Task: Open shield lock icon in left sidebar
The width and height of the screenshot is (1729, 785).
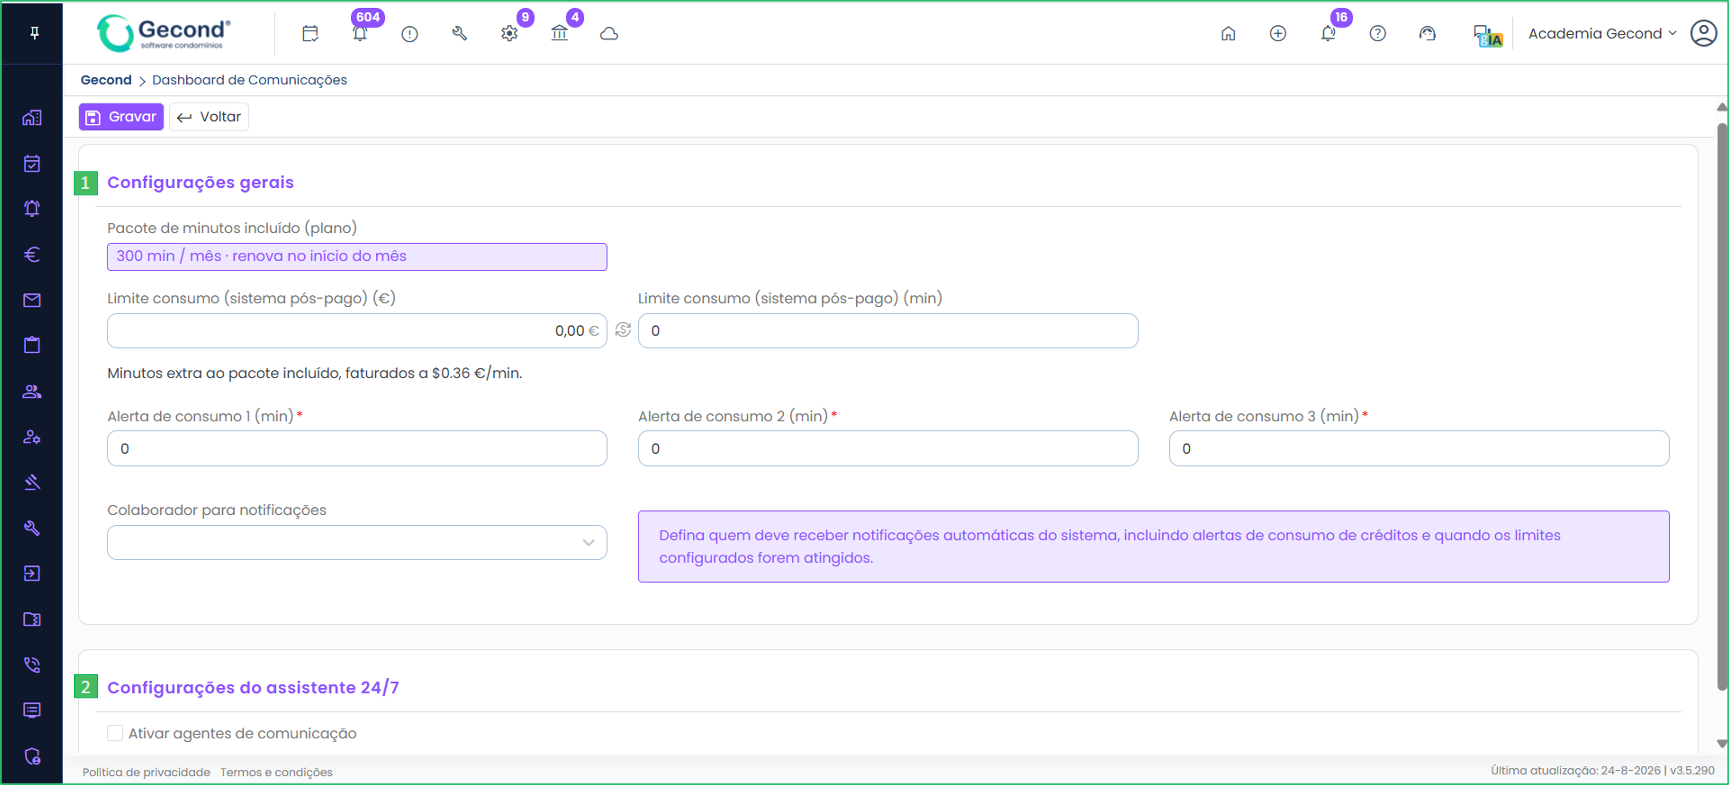Action: [x=31, y=756]
